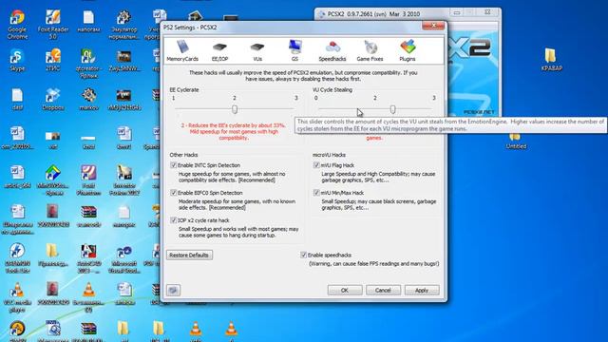The height and width of the screenshot is (342, 608).
Task: Click the microVU Hacks group label
Action: click(x=329, y=155)
